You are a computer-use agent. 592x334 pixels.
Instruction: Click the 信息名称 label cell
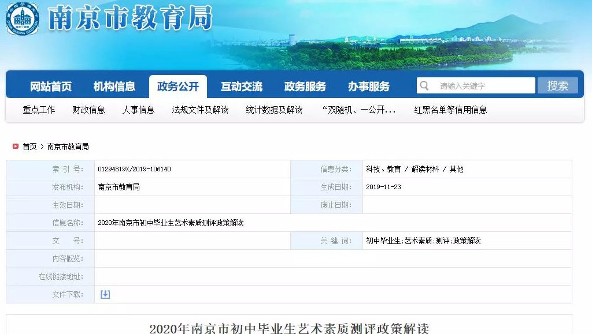pyautogui.click(x=50, y=223)
